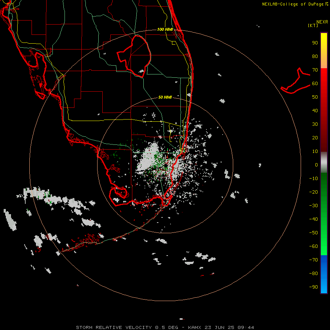This screenshot has width=330, height=330.
Task: Click the -70 value on the velocity scale
Action: [313, 260]
